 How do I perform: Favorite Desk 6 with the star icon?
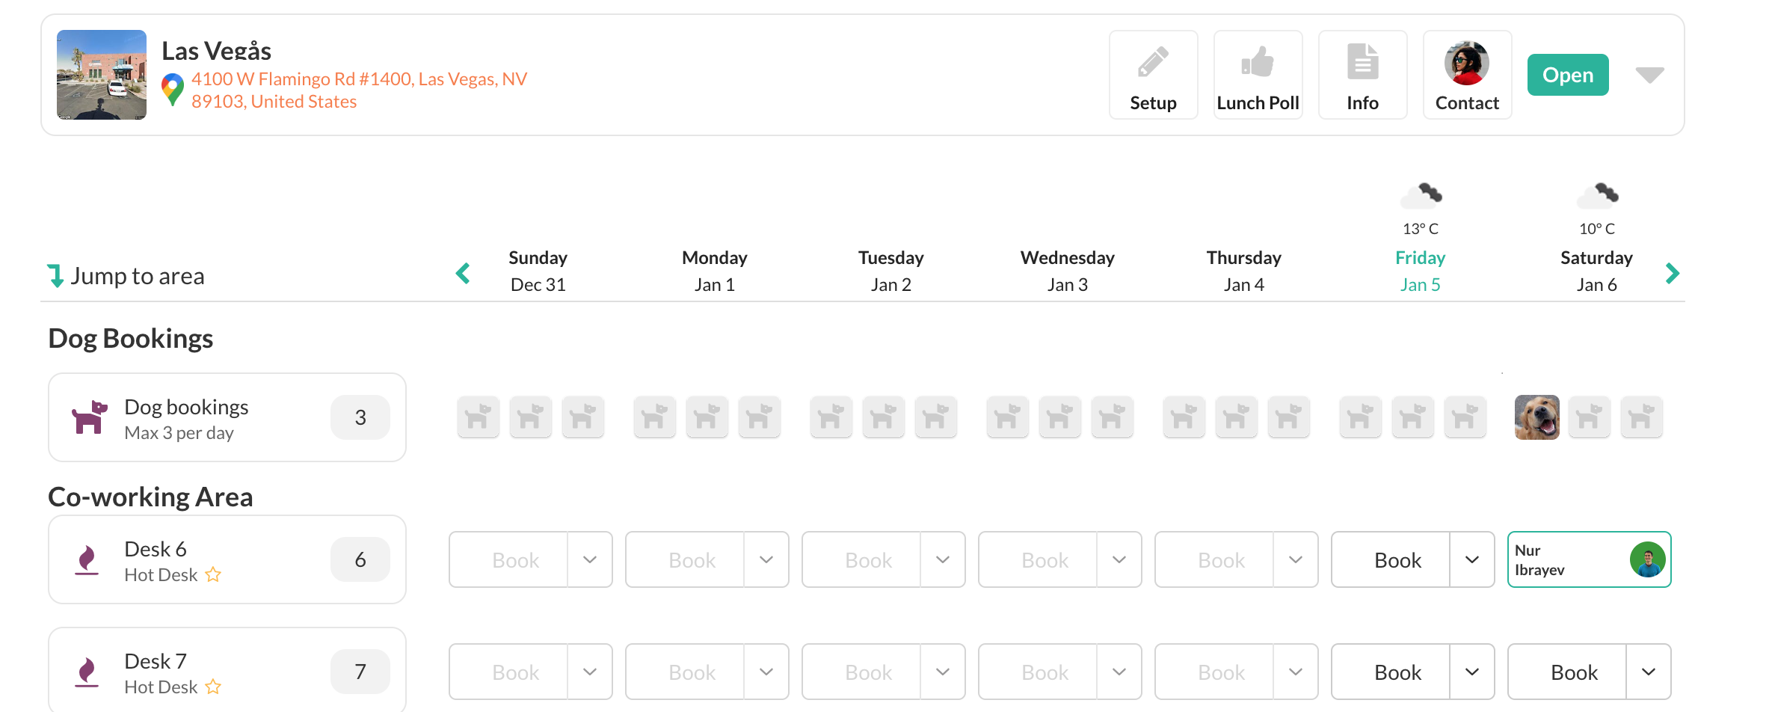pyautogui.click(x=213, y=574)
